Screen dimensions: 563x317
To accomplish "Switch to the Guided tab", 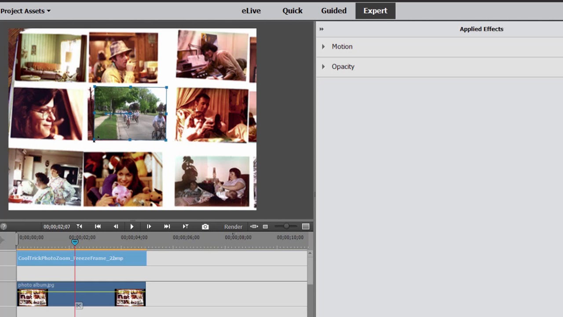I will point(334,11).
